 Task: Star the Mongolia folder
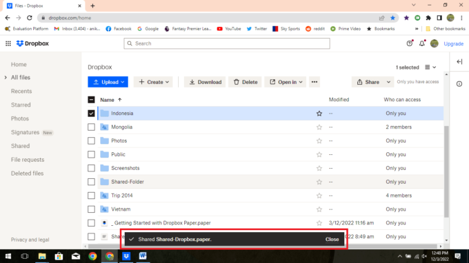click(x=319, y=127)
